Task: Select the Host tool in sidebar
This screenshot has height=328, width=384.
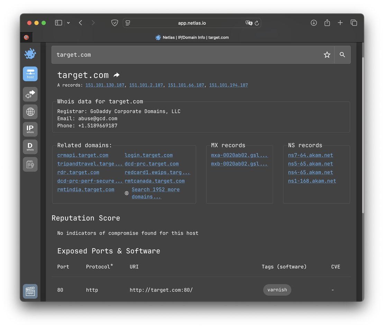Action: (x=30, y=74)
